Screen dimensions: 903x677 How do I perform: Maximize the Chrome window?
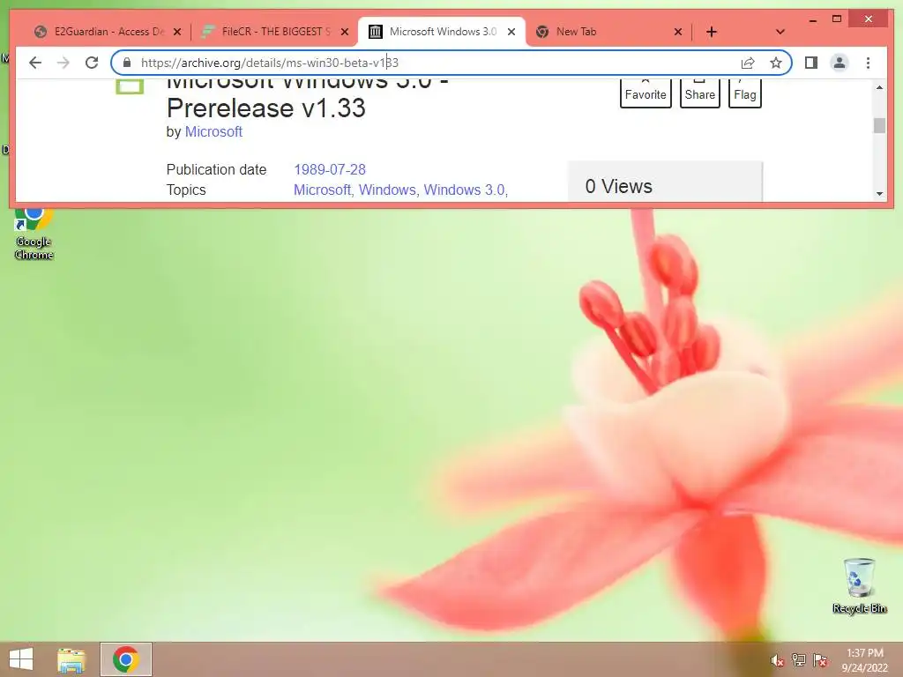point(837,19)
